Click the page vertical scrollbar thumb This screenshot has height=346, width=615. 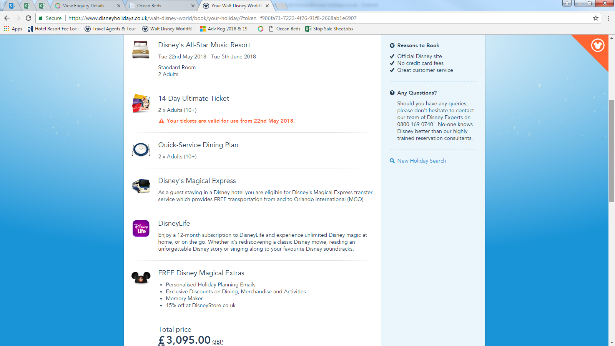pos(612,151)
